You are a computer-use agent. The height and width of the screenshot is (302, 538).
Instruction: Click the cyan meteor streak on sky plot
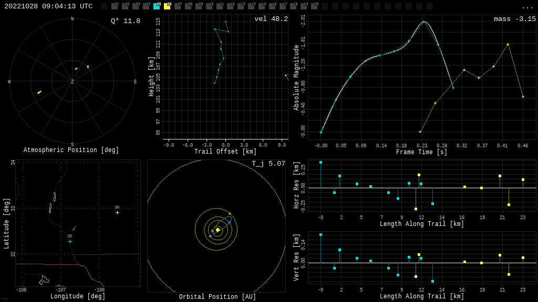click(x=76, y=69)
